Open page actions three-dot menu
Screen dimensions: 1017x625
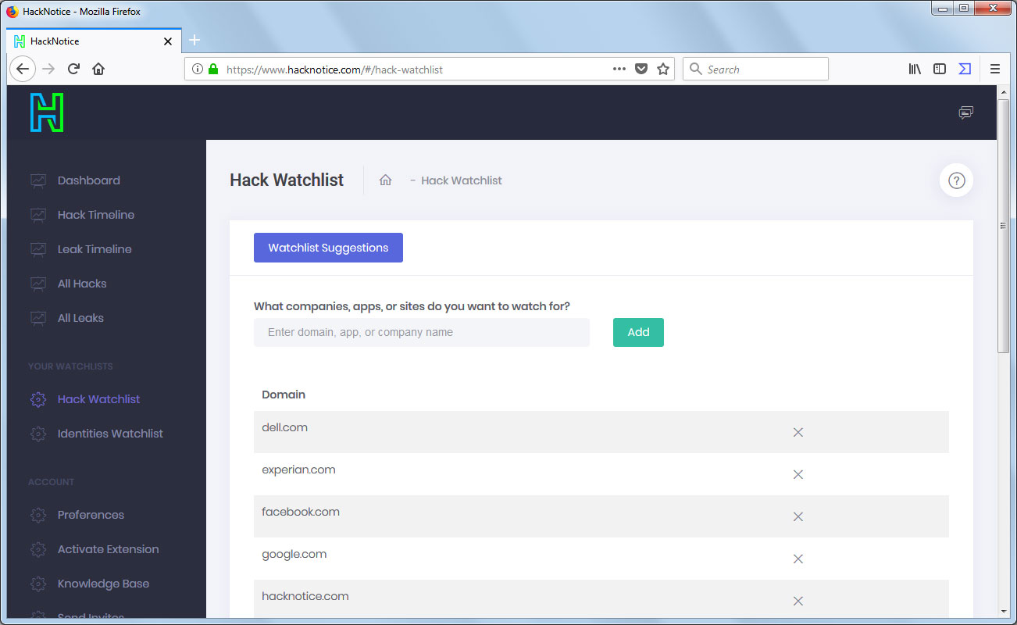[x=619, y=69]
